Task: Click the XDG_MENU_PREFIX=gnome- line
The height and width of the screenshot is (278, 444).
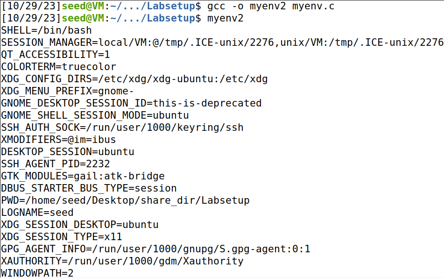Action: click(67, 91)
